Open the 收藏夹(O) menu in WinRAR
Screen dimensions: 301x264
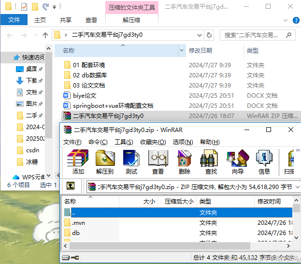(153, 142)
